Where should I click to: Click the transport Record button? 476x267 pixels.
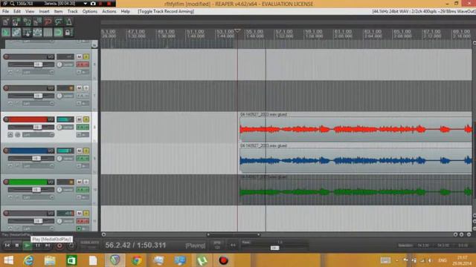pyautogui.click(x=59, y=245)
